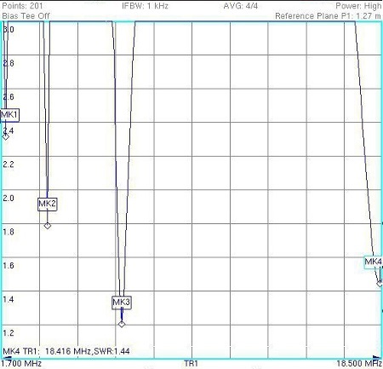Screen dimensions: 383x369
Task: Select the MK2 marker label
Action: pos(48,204)
